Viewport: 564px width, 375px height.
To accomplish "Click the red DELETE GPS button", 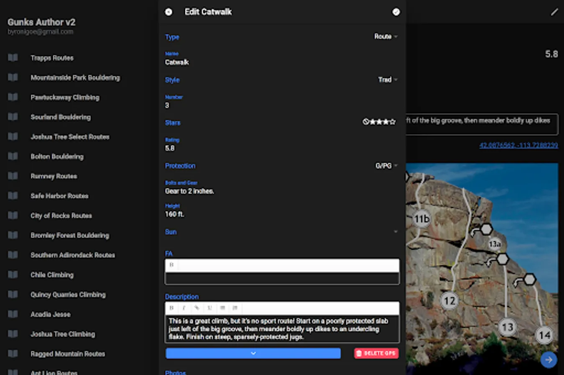I will click(x=376, y=353).
